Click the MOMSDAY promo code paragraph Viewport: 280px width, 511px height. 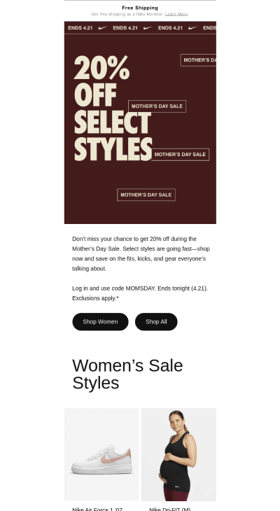(140, 293)
